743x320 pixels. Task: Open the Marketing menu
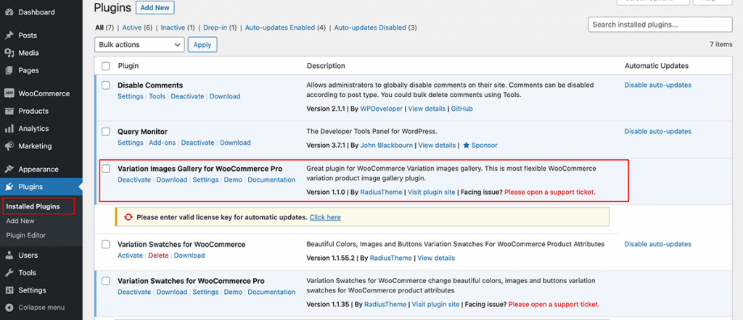point(41,146)
